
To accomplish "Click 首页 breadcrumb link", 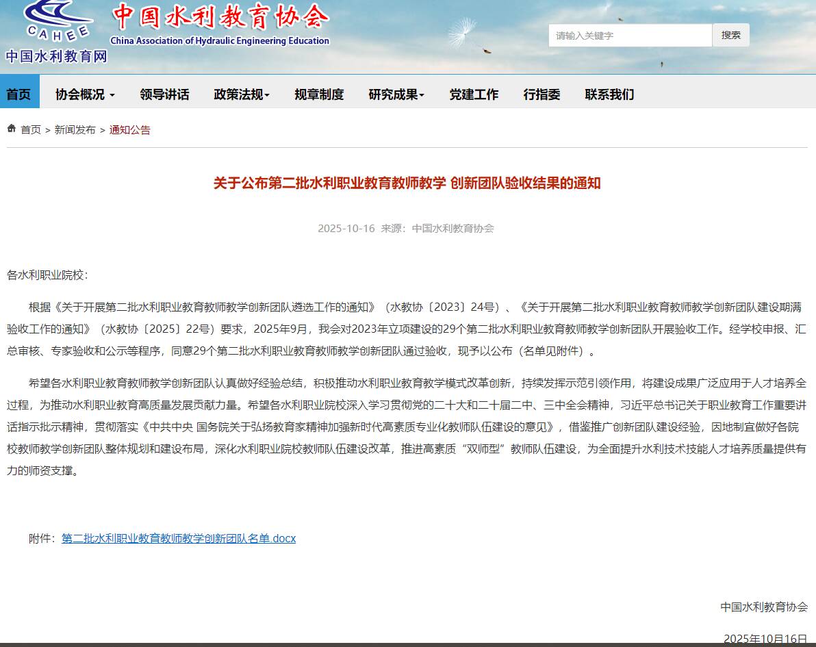I will [31, 130].
